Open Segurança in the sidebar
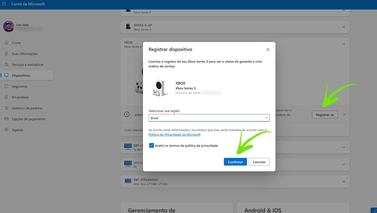Image resolution: width=377 pixels, height=213 pixels. [x=19, y=86]
